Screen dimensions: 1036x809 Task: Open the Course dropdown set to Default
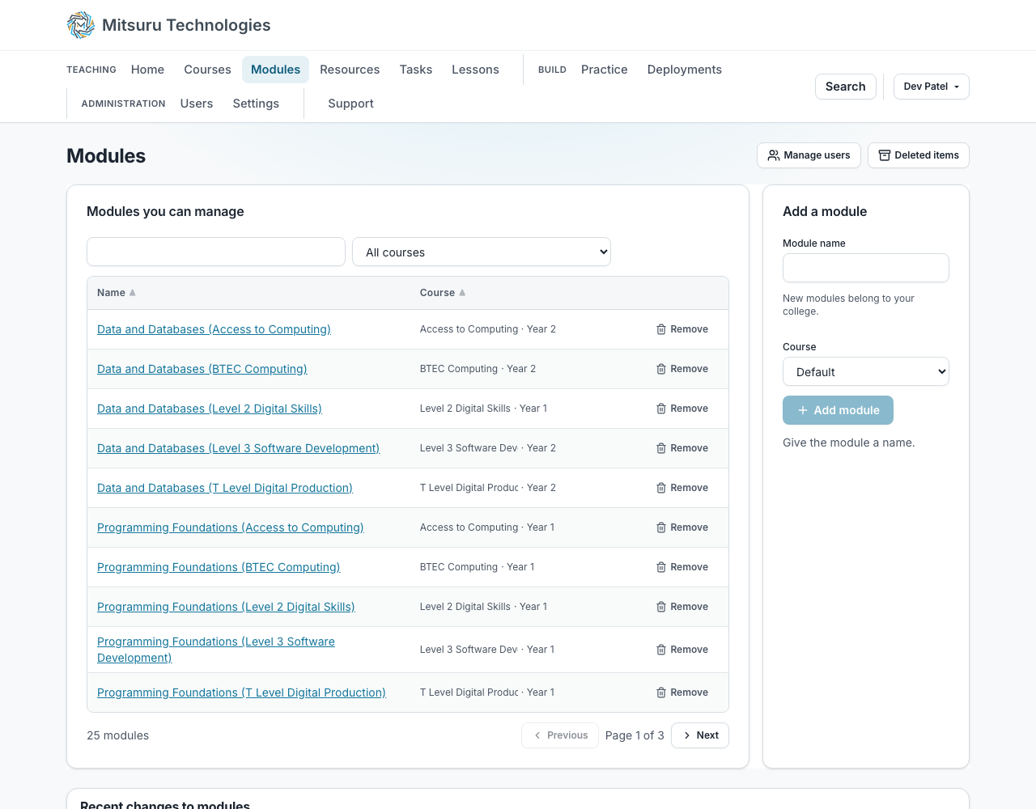point(866,371)
